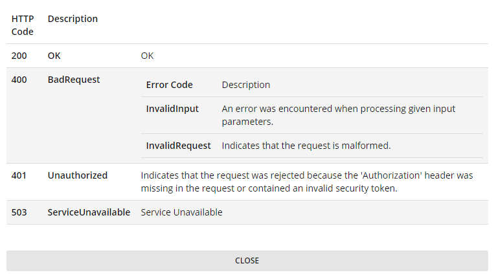
Task: Click the top-level Description column header
Action: [x=73, y=19]
